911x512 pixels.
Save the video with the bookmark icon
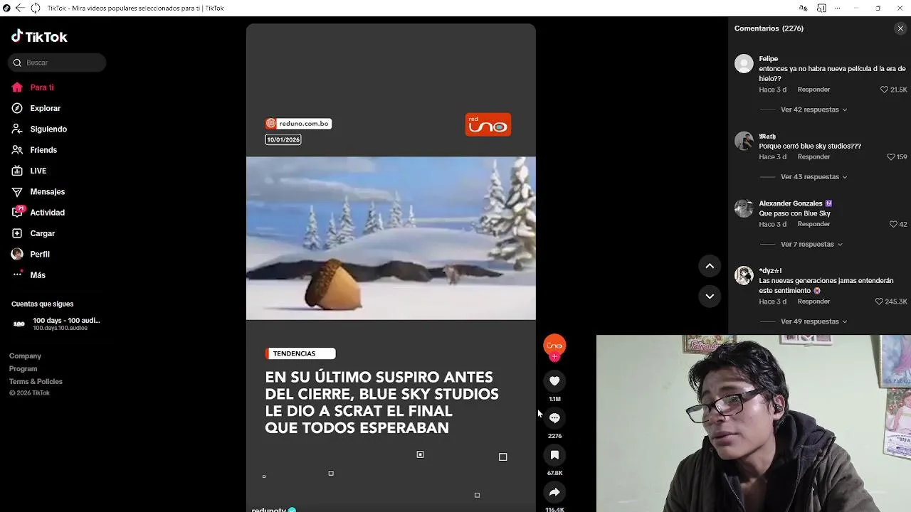tap(554, 455)
